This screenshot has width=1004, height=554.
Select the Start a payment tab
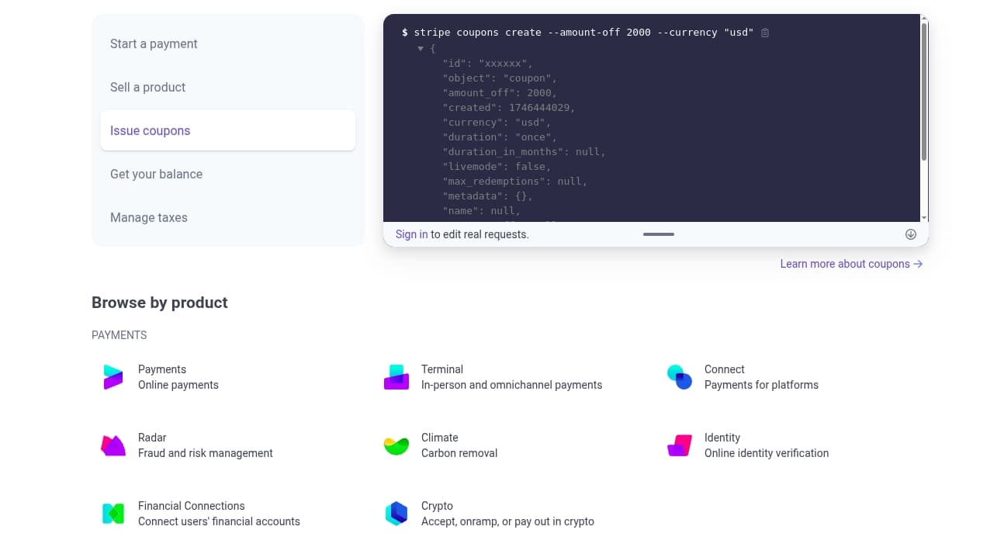[x=154, y=44]
